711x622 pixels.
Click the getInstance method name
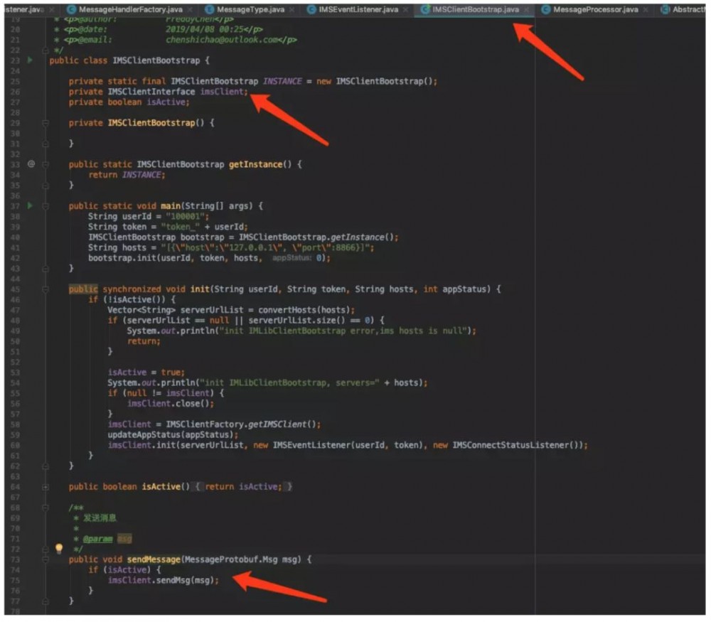pos(256,164)
